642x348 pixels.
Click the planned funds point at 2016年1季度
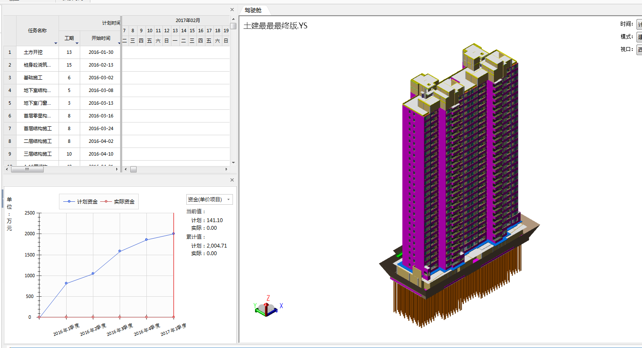click(66, 283)
